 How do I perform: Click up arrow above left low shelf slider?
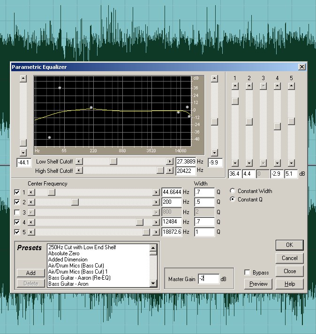[23, 79]
